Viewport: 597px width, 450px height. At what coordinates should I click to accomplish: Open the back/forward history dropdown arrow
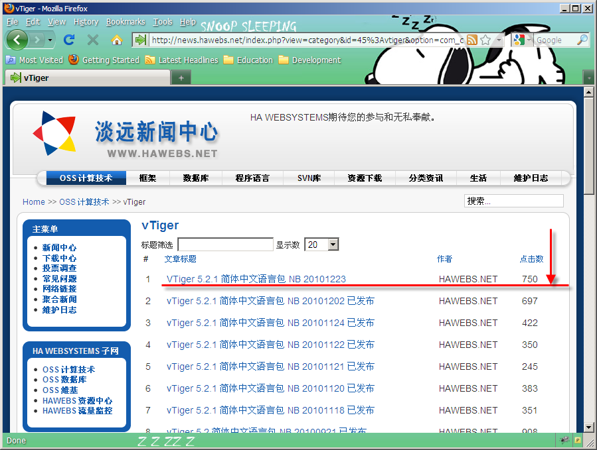[x=50, y=40]
